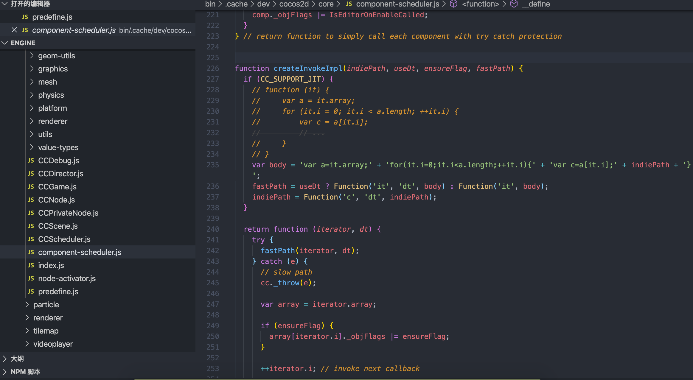The image size is (693, 380).
Task: Click JS icon of component-scheduler.js in breadcrumb
Action: coord(349,4)
